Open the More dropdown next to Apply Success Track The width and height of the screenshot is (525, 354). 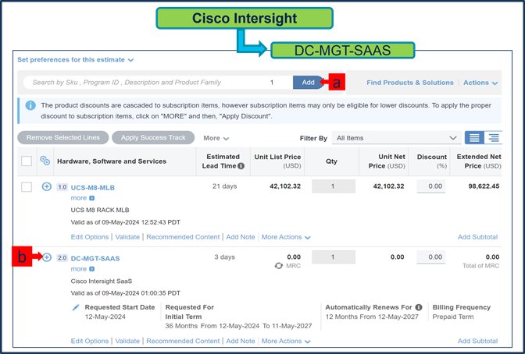[x=216, y=138]
